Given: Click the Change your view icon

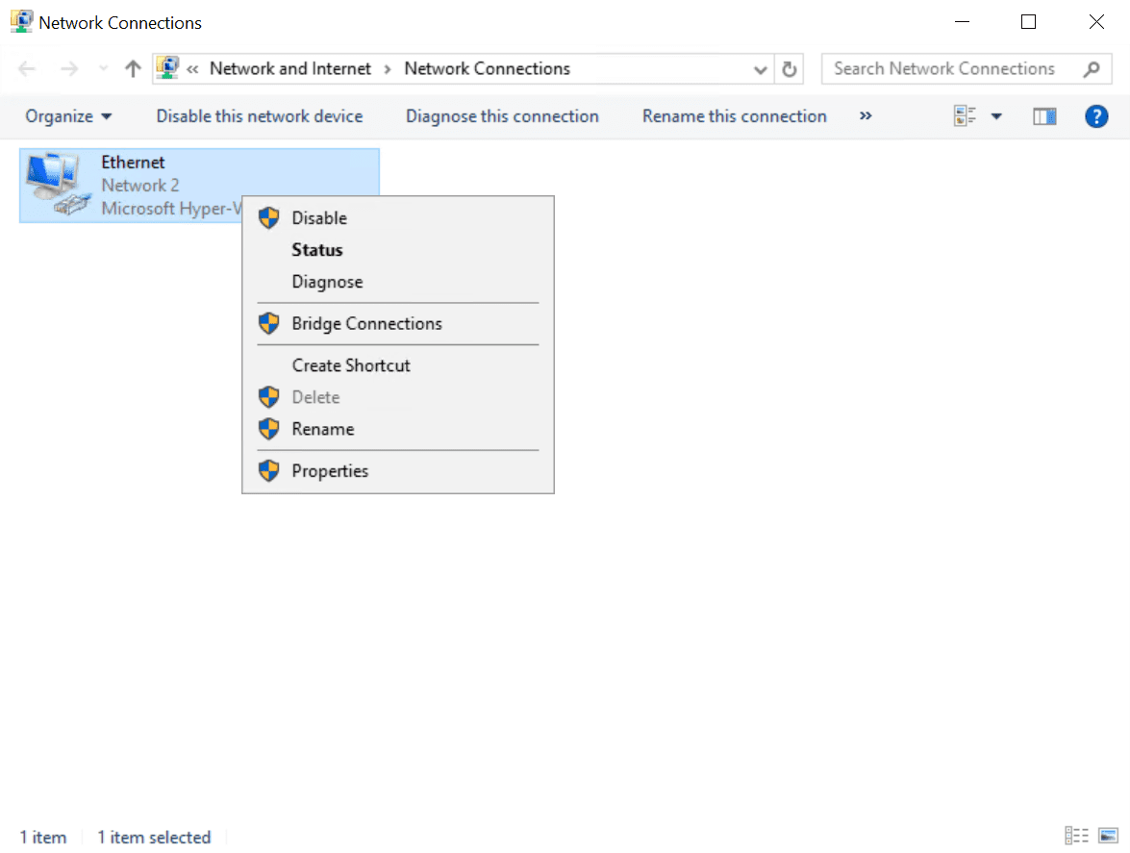Looking at the screenshot, I should point(965,116).
